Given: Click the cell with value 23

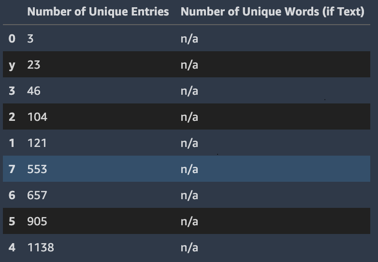Looking at the screenshot, I should point(34,65).
